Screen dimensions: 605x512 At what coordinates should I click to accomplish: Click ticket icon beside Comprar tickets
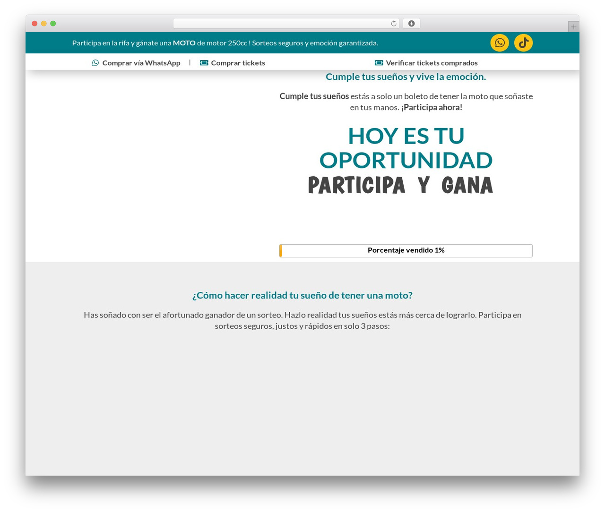point(204,63)
